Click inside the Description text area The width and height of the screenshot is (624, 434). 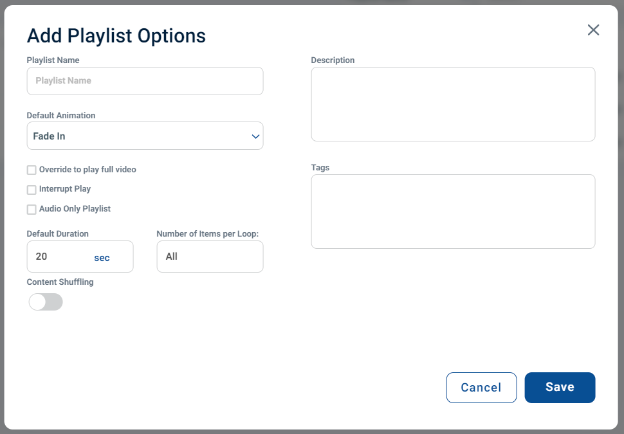point(453,104)
